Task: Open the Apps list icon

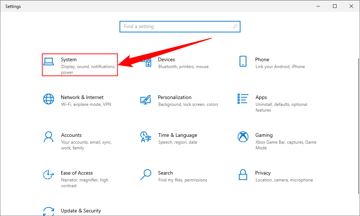Action: 243,99
